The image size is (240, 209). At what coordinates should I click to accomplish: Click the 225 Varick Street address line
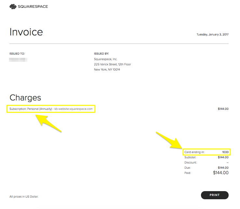tap(113, 64)
